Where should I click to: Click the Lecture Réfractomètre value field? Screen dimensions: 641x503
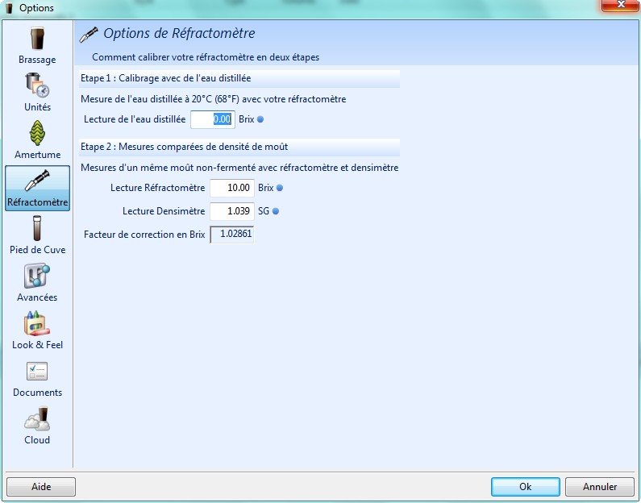(x=231, y=188)
